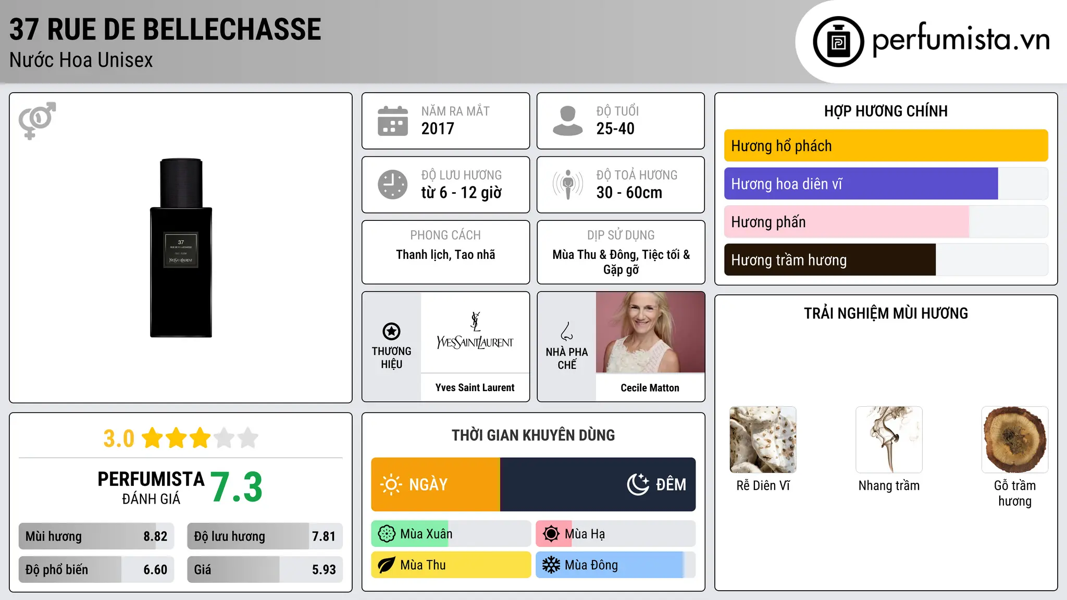Click the black perfume bottle image
The image size is (1067, 600).
(181, 248)
